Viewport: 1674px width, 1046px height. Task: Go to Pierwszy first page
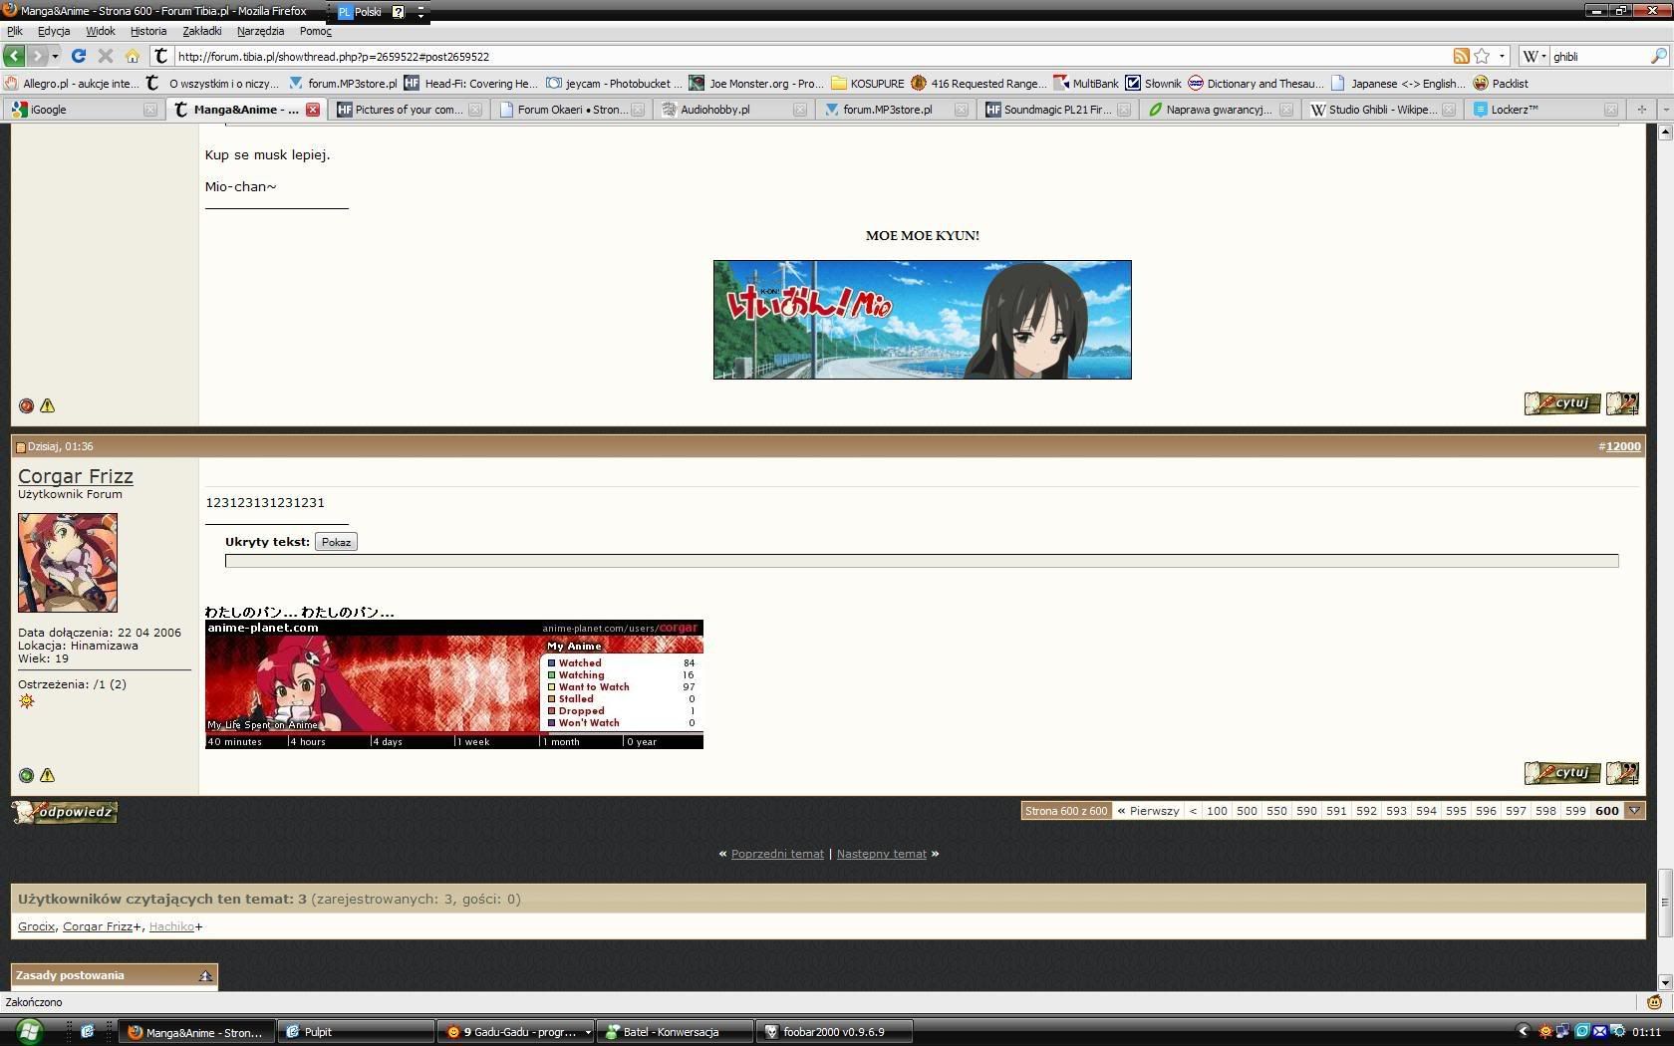click(1148, 811)
